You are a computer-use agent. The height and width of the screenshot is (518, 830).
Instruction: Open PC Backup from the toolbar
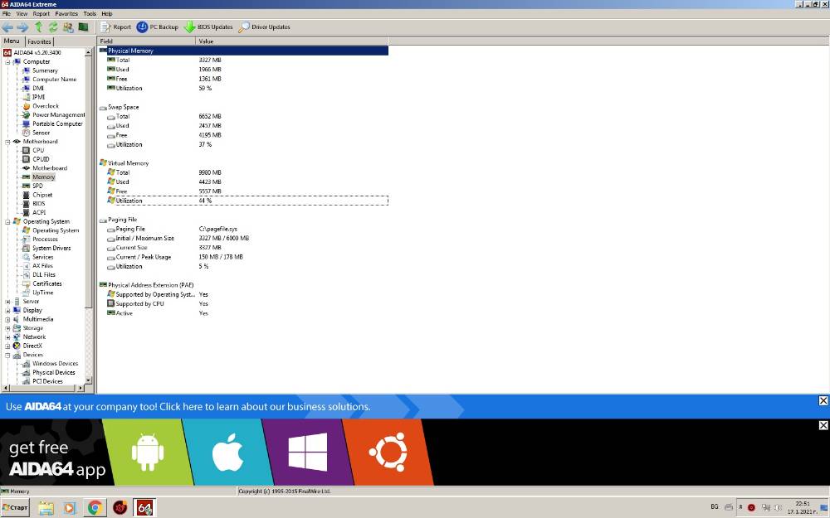[x=157, y=27]
